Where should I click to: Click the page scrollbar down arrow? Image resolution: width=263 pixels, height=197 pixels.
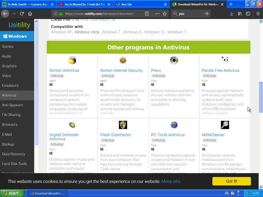click(x=261, y=187)
